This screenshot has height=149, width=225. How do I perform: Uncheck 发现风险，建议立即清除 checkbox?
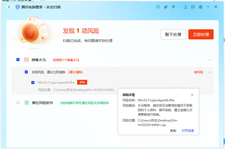click(26, 72)
